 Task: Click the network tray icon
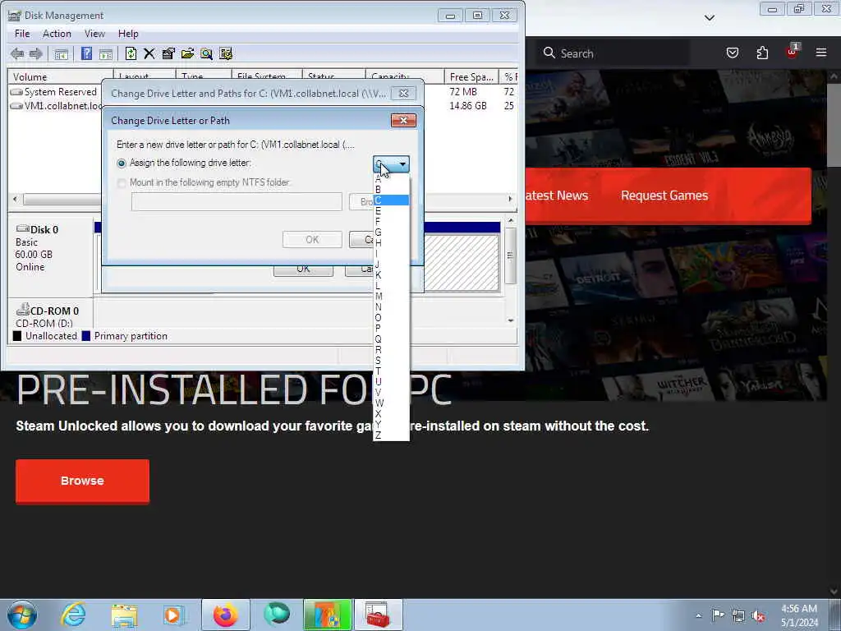click(738, 615)
